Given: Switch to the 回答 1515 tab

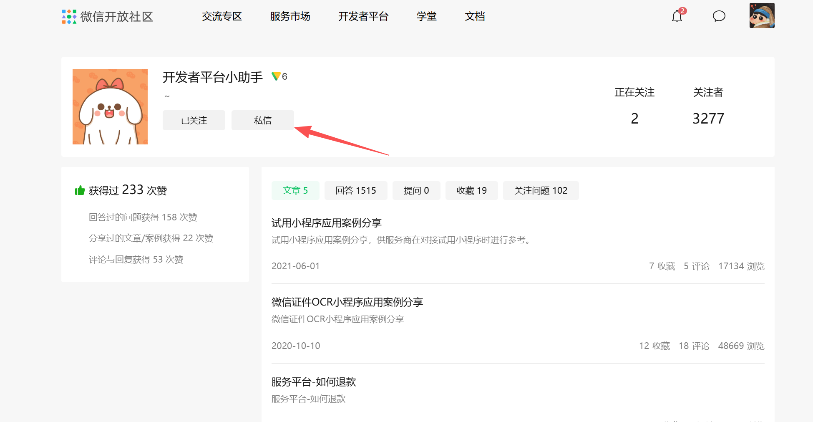Looking at the screenshot, I should tap(356, 190).
